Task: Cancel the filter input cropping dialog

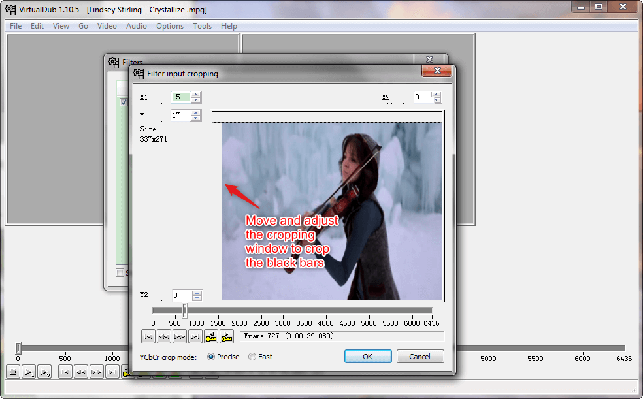Action: click(420, 357)
